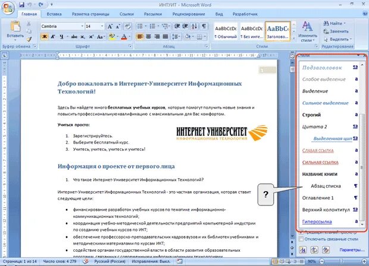Click the Office button logo
Viewport: 369px width, 266px height.
pyautogui.click(x=8, y=8)
